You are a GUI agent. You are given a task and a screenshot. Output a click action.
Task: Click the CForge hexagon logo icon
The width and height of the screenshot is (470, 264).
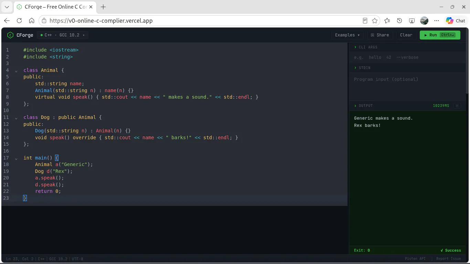tap(10, 35)
